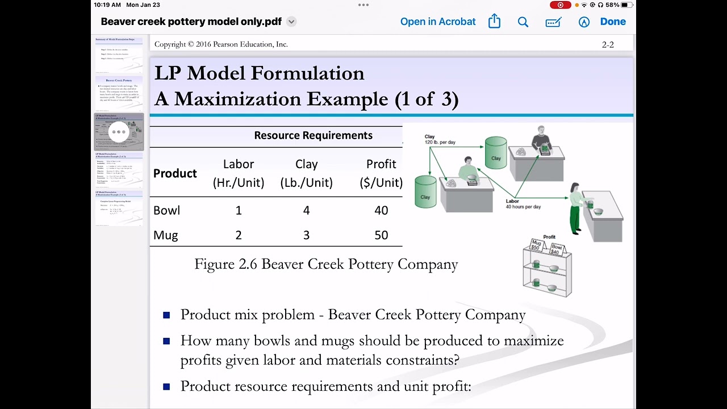Screen dimensions: 727x409
Task: Tap the Wi-Fi status icon
Action: coord(584,5)
